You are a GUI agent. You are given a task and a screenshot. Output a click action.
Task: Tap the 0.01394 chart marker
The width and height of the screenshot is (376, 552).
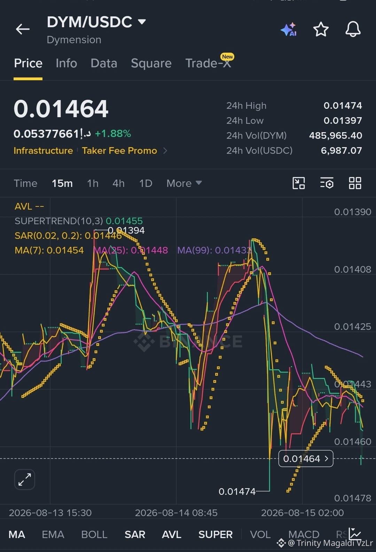(126, 230)
